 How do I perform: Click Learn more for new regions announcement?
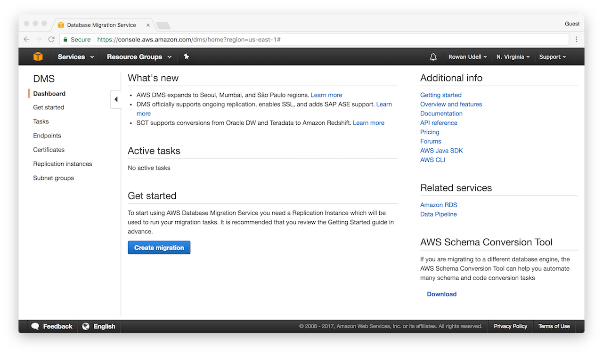point(326,95)
